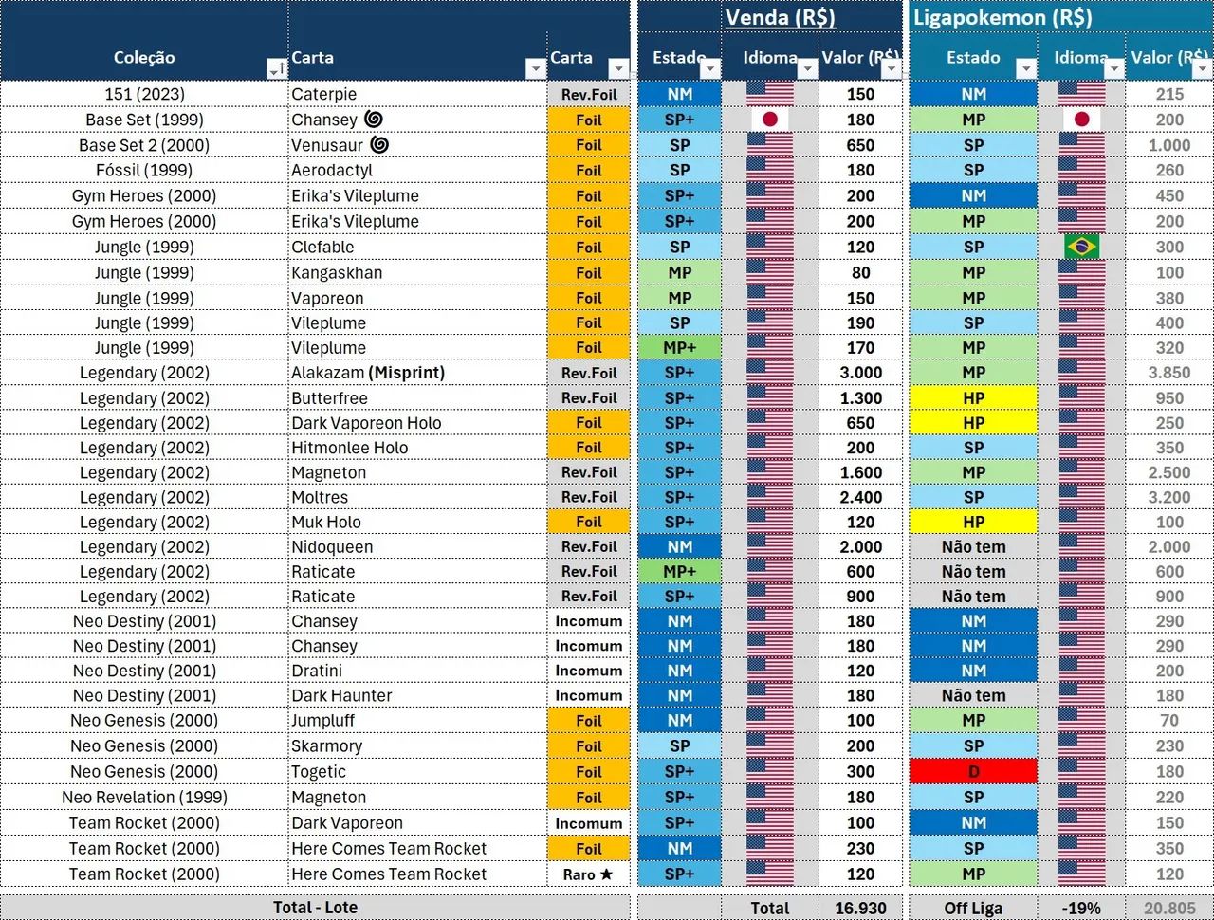1214x920 pixels.
Task: Select the "Alakazam (Misprint)" cell
Action: [417, 373]
